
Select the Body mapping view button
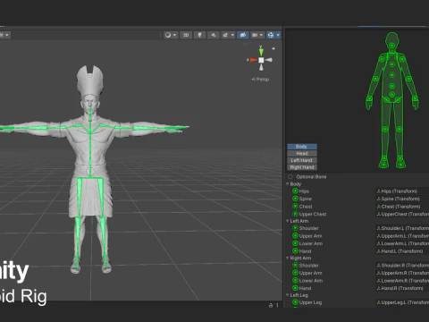tap(302, 147)
